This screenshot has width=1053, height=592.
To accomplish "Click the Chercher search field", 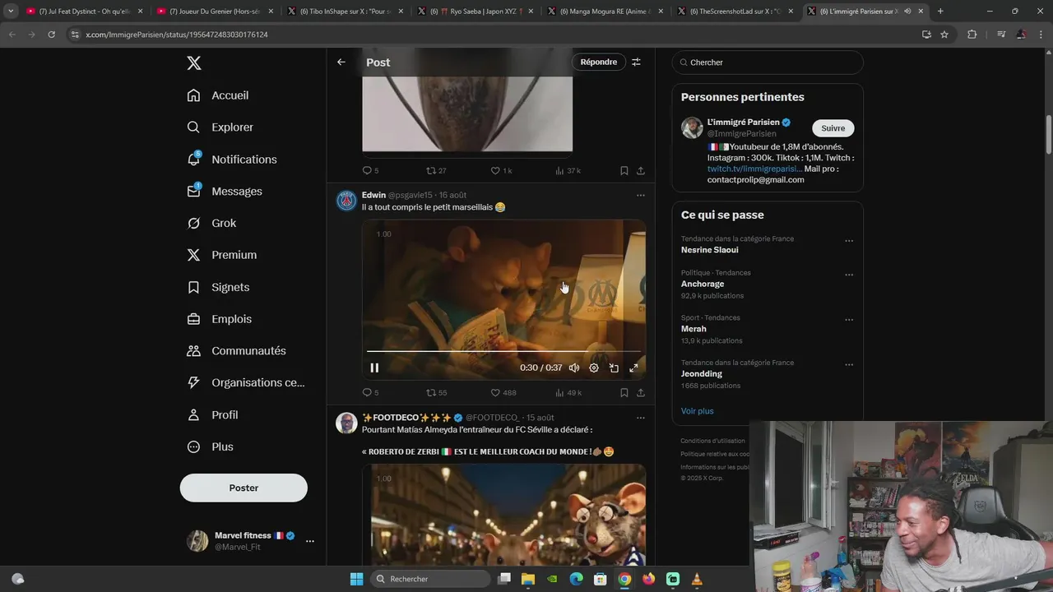I will 768,62.
